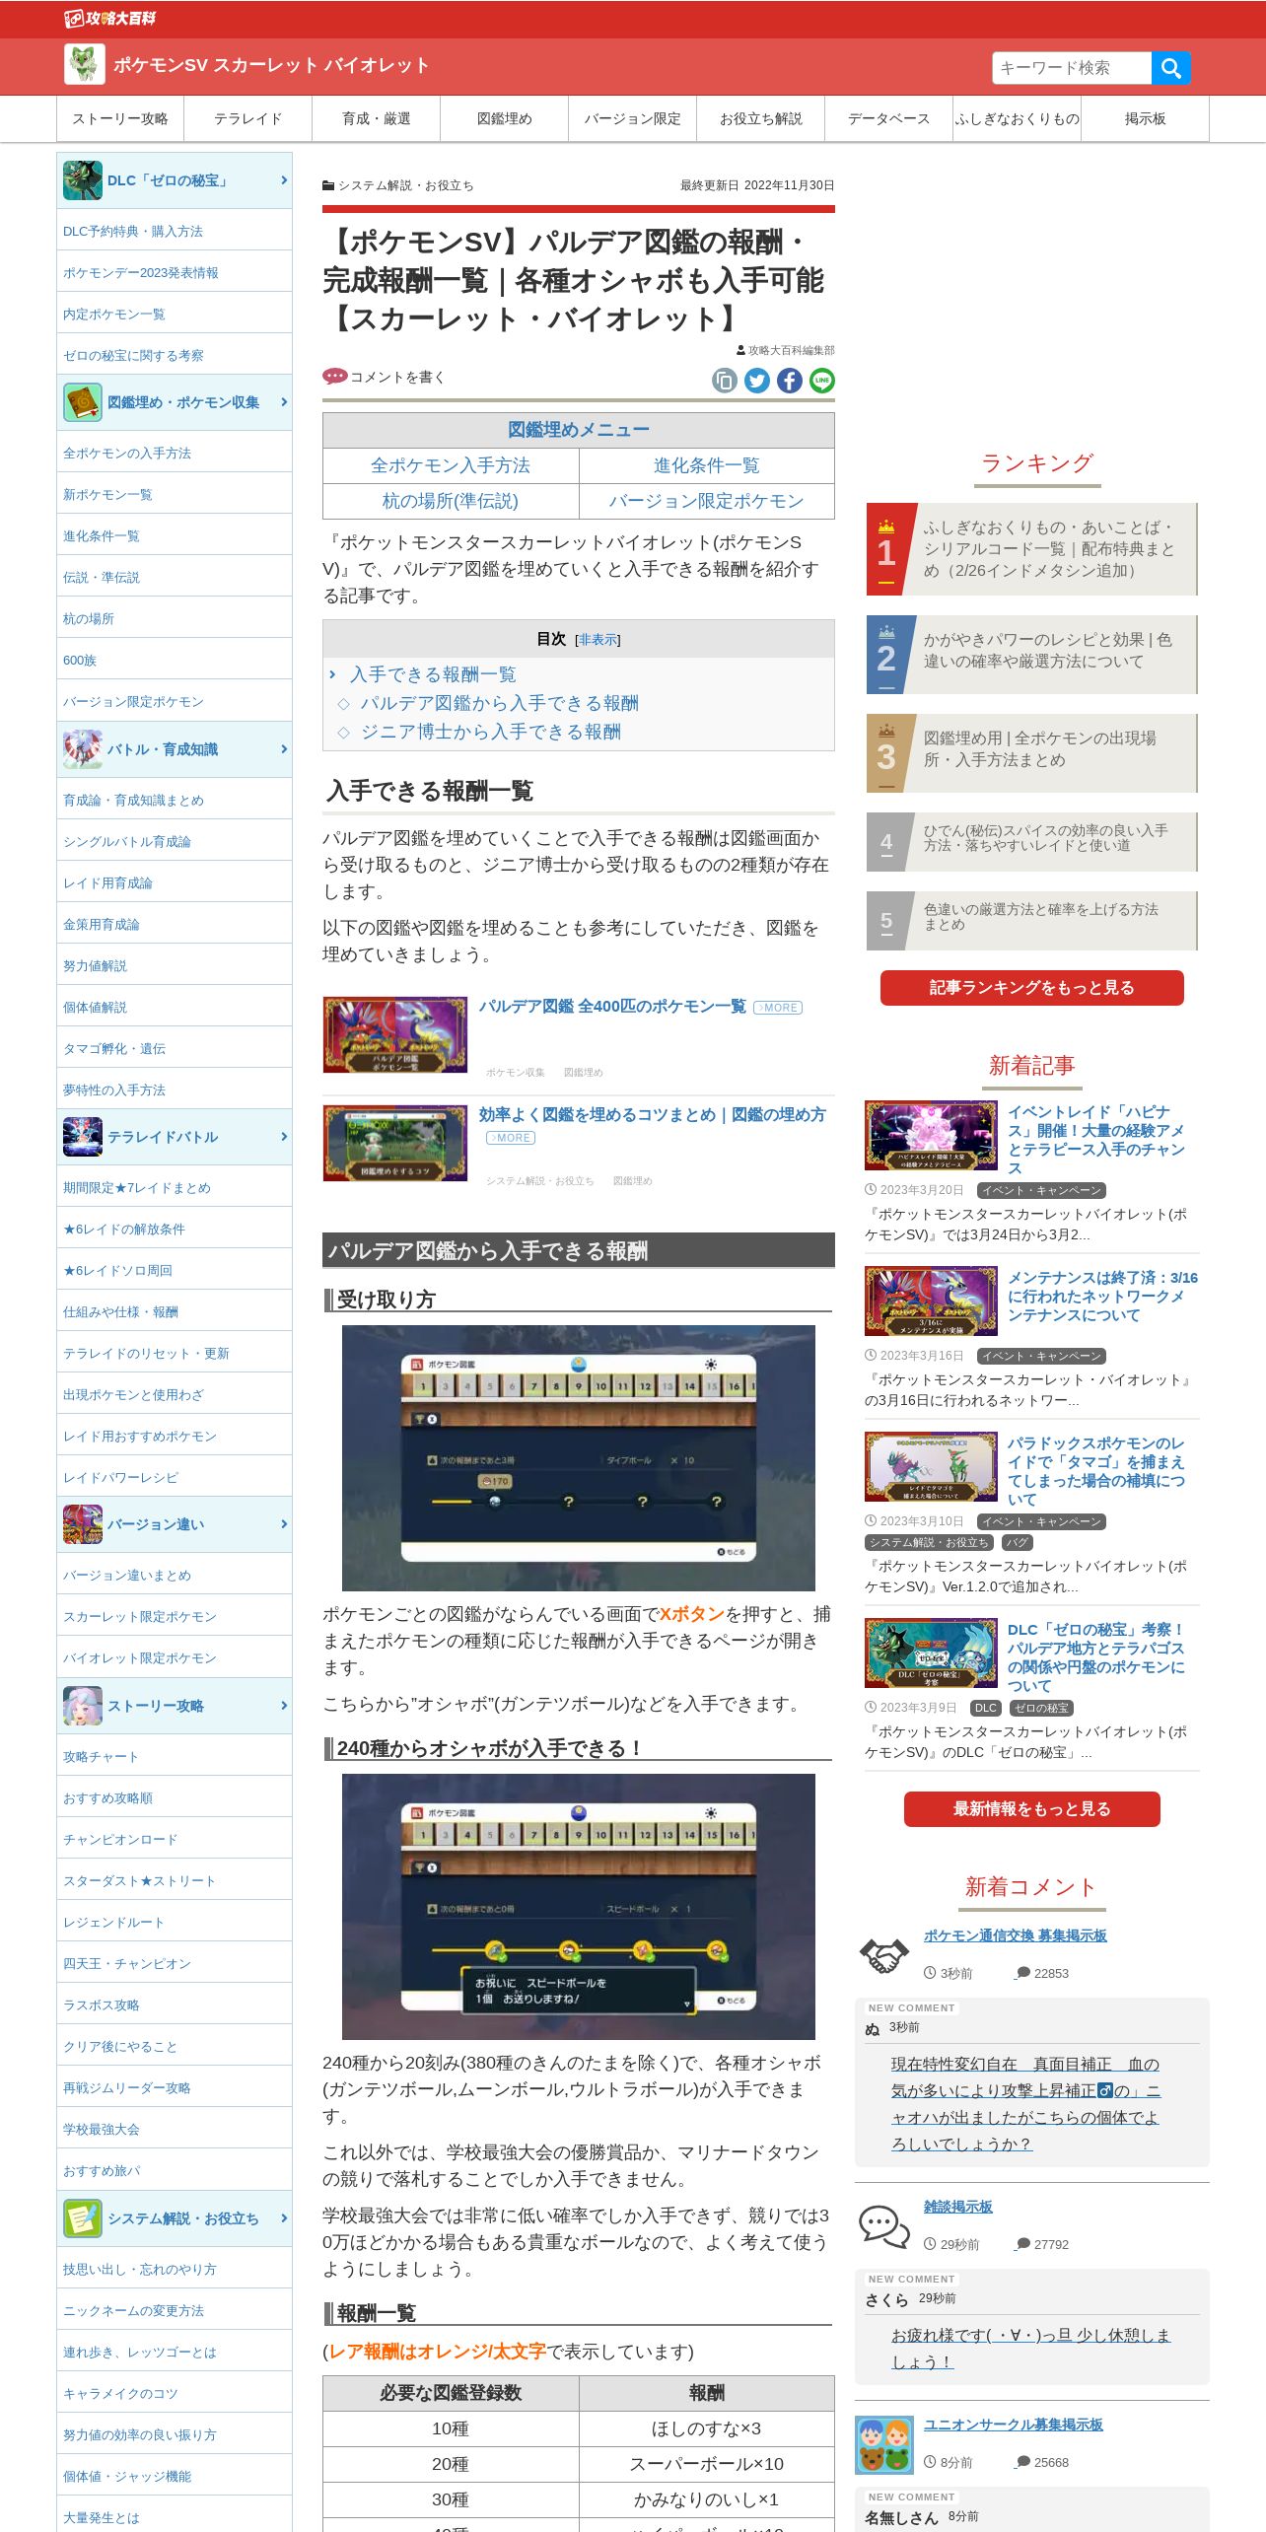Click MORE badge on パルデア図鑑 article
This screenshot has width=1266, height=2532.
point(778,1008)
